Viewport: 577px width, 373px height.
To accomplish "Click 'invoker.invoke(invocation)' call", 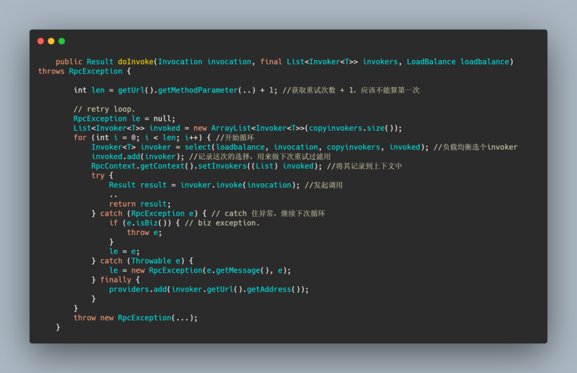I will (x=238, y=185).
